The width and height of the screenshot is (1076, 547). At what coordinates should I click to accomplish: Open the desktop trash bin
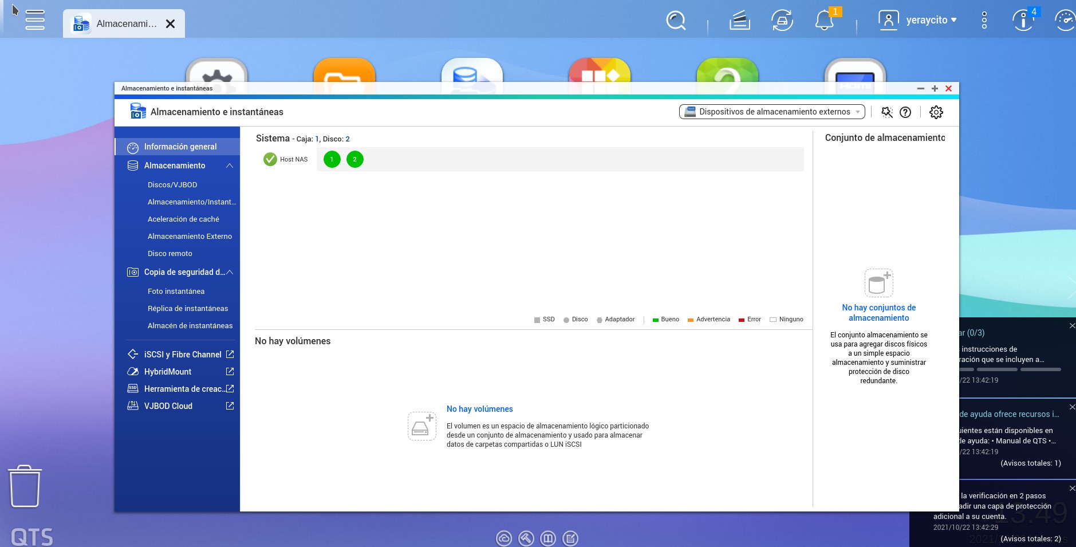tap(25, 486)
